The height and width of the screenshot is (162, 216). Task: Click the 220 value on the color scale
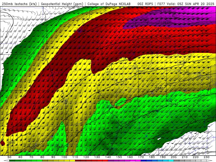click(196, 157)
